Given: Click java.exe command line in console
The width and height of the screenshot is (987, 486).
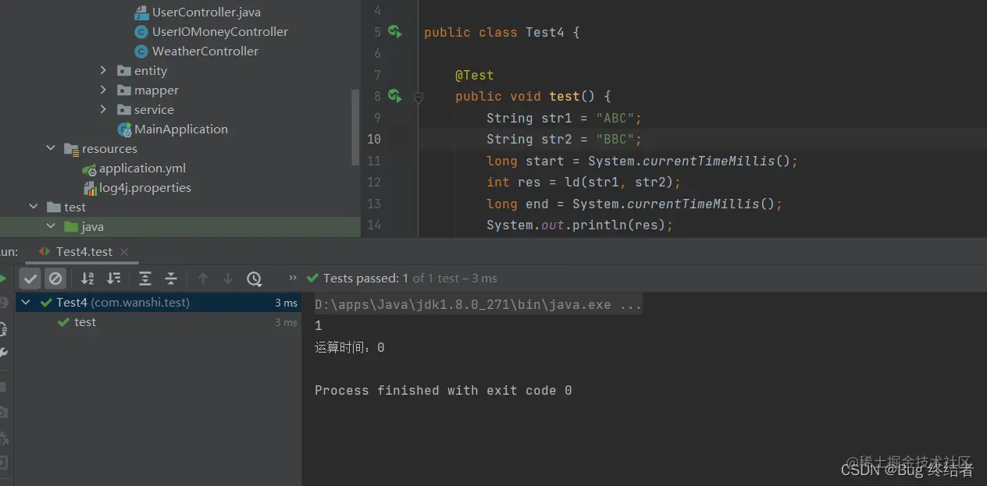Looking at the screenshot, I should click(478, 305).
